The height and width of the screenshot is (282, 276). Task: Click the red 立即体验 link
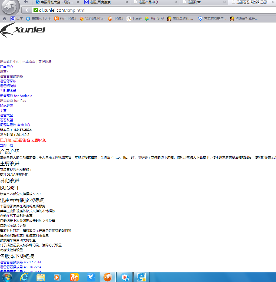[x=39, y=140]
